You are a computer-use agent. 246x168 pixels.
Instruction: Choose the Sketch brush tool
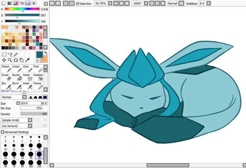(7, 69)
